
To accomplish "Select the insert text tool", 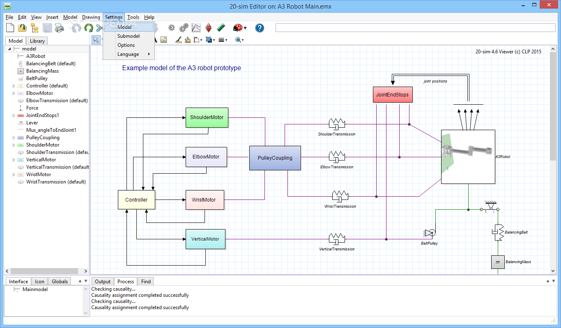I will 155,40.
